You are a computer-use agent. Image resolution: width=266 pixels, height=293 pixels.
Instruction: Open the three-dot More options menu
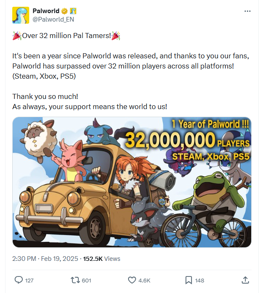[x=247, y=11]
